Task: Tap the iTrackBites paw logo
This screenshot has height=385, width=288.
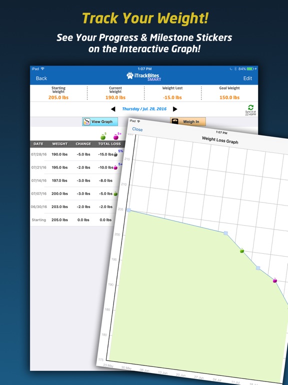Action: (130, 75)
